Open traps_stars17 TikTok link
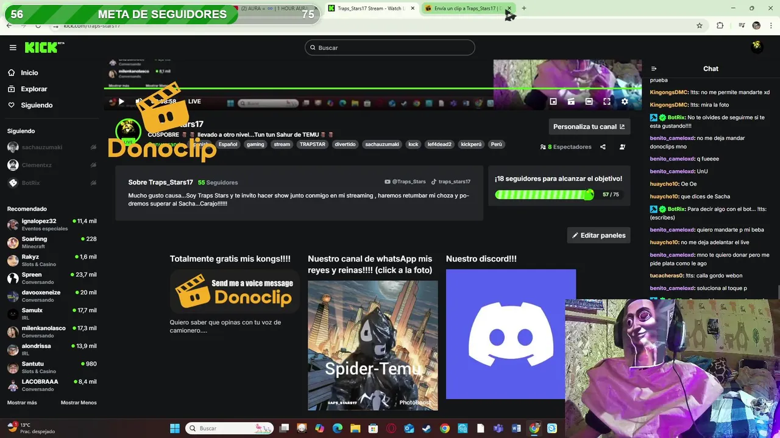The image size is (780, 438). pos(451,181)
